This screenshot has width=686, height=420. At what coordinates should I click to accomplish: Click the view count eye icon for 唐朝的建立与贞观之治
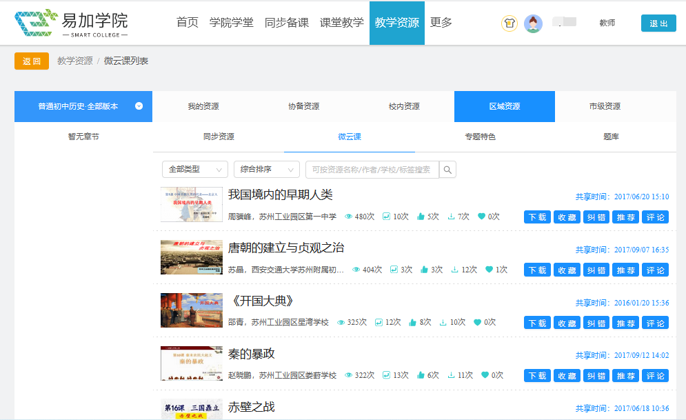(356, 270)
